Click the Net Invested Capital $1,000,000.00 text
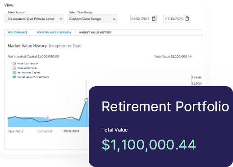The height and width of the screenshot is (167, 233). 33,57
